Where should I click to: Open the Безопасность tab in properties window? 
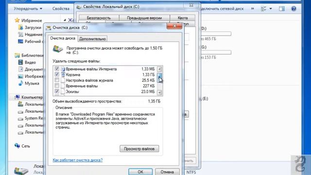pyautogui.click(x=99, y=18)
